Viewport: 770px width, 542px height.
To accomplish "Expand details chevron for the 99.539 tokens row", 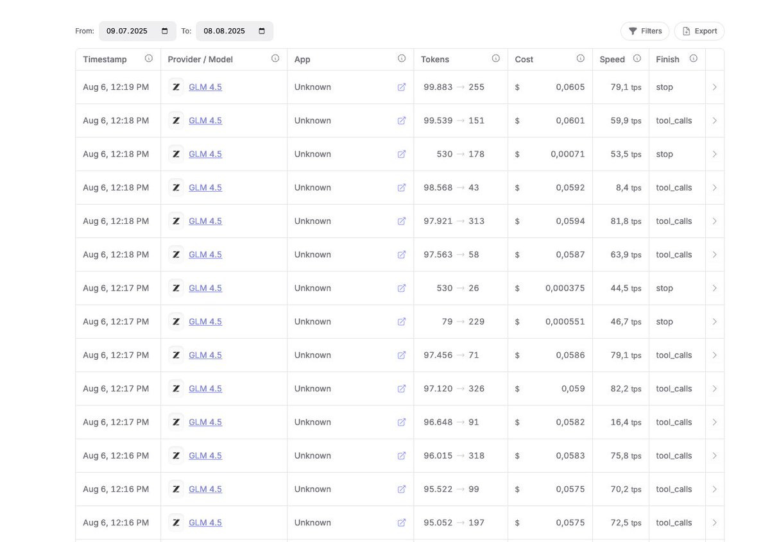I will click(715, 121).
